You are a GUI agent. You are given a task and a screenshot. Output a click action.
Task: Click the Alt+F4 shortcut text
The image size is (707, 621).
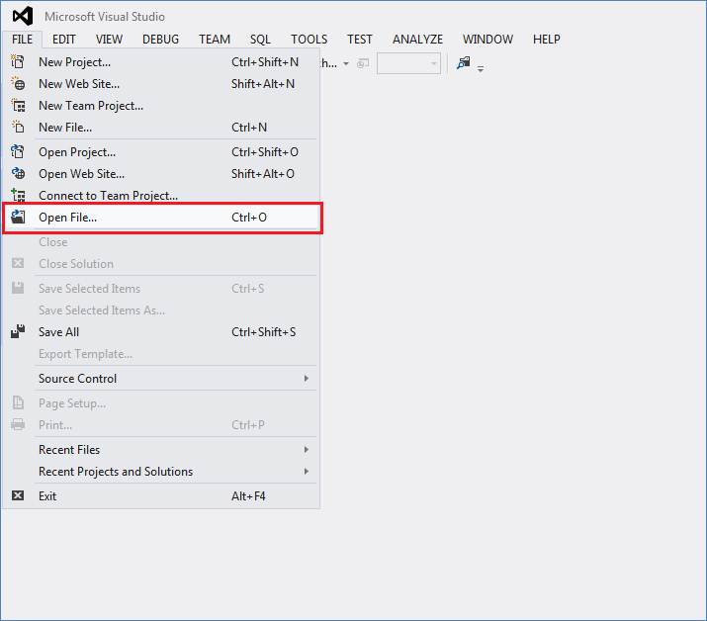tap(248, 496)
